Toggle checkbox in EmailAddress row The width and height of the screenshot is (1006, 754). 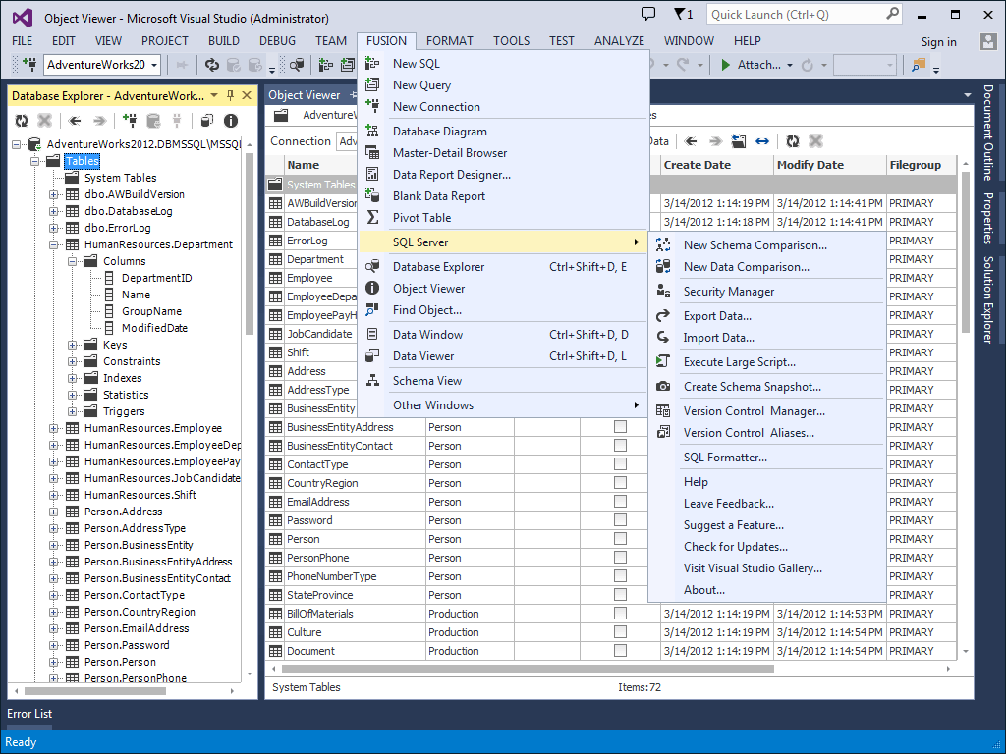point(621,501)
